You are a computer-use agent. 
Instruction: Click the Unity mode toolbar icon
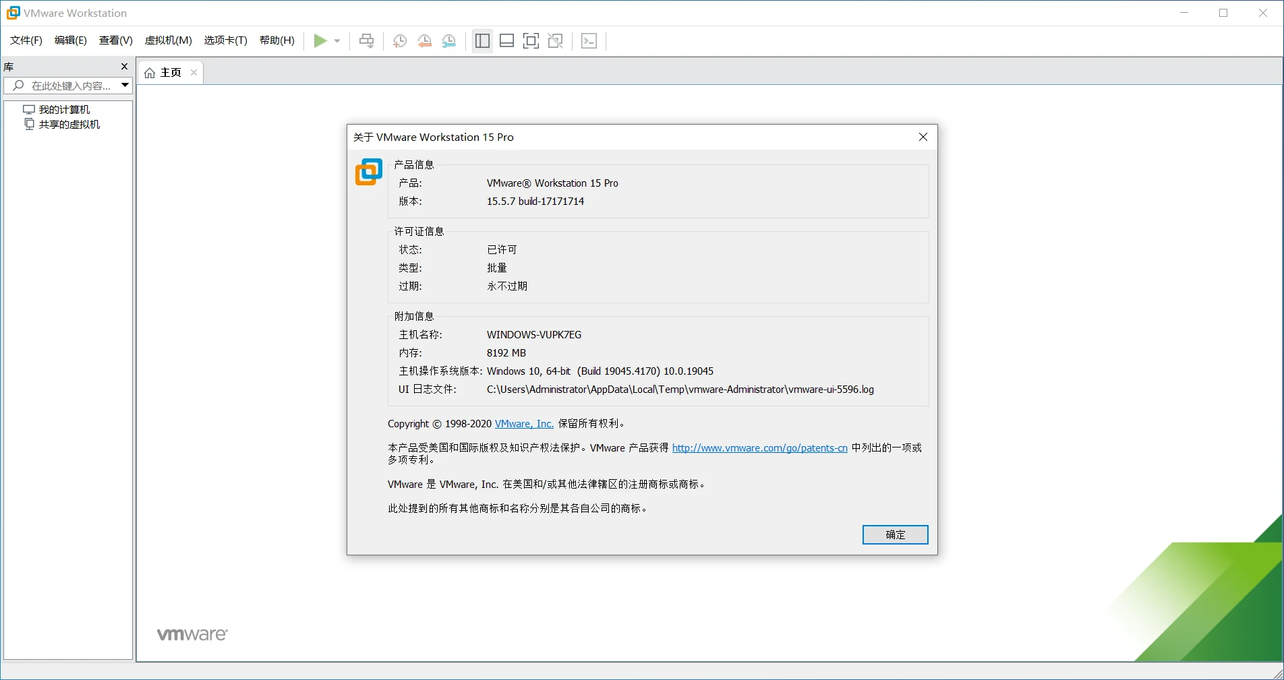coord(556,41)
